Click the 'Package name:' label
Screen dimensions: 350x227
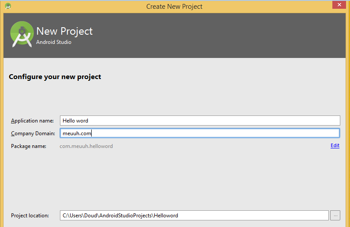click(x=29, y=146)
